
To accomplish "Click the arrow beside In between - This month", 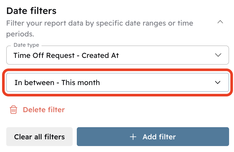I will [x=218, y=82].
